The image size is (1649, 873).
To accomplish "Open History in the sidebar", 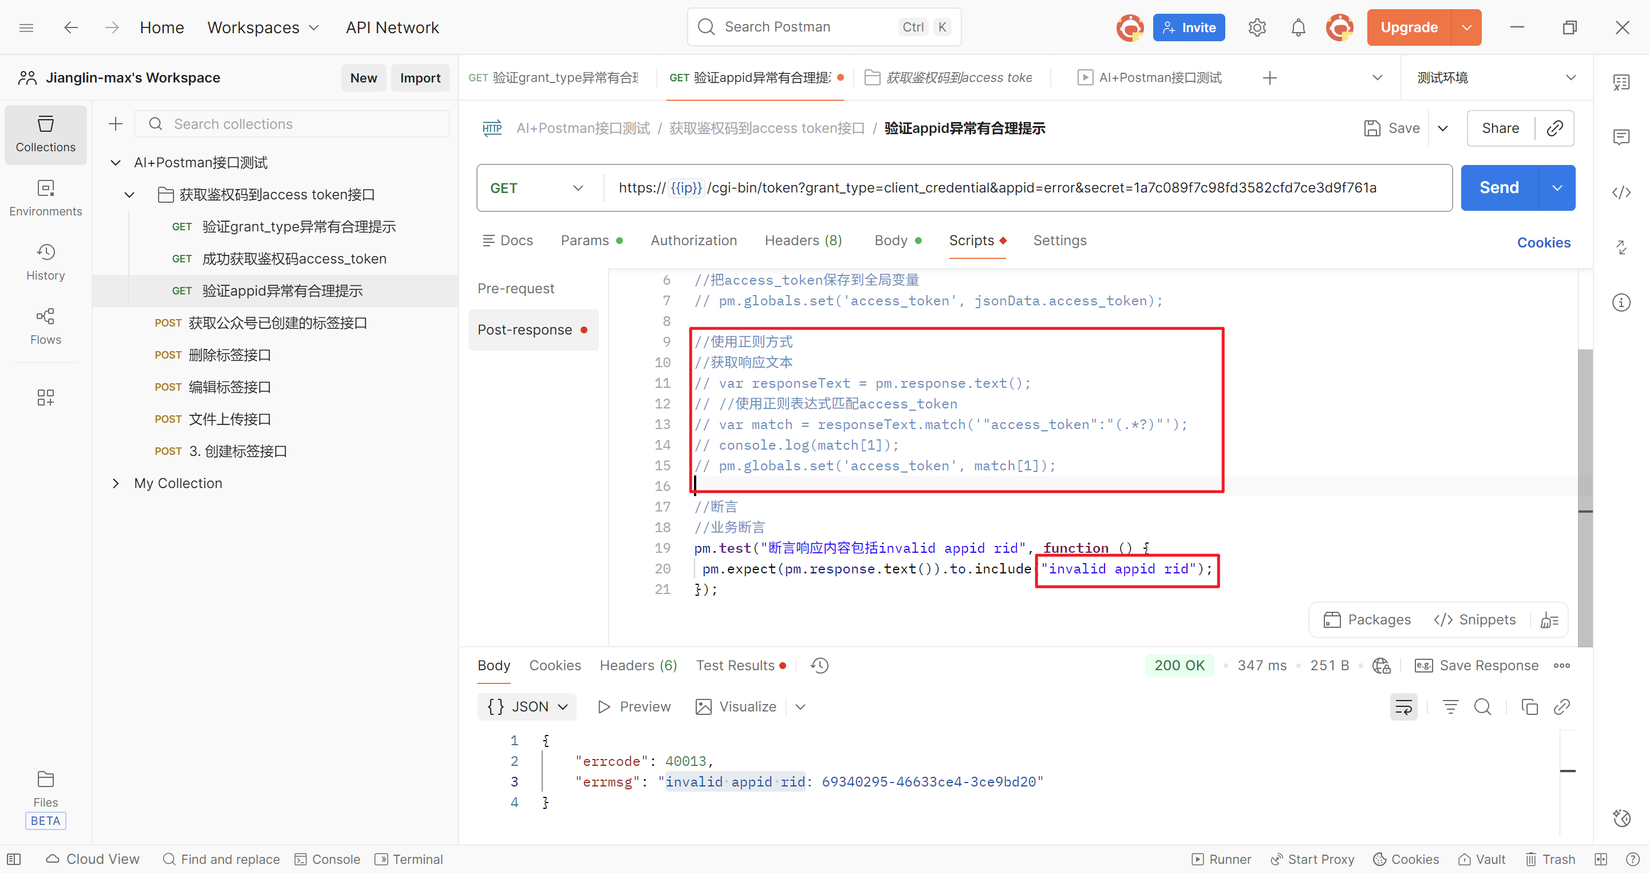I will [45, 262].
